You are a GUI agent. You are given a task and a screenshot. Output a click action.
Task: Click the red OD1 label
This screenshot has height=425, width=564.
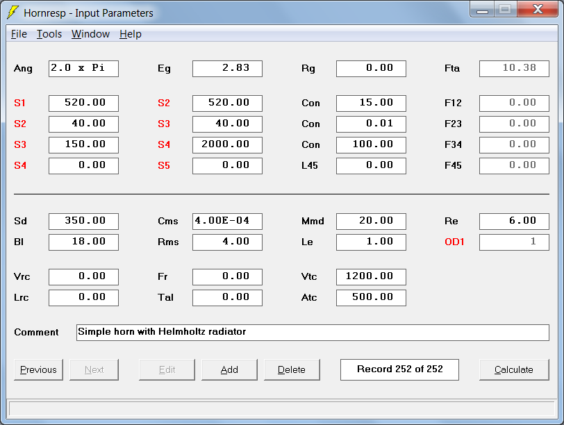coord(454,242)
